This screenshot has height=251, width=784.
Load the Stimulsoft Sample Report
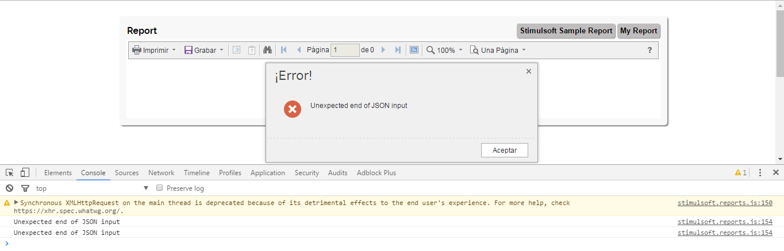coord(566,31)
